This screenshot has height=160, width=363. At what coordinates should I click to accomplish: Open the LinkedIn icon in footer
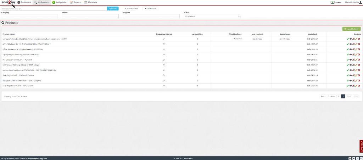(x=350, y=158)
